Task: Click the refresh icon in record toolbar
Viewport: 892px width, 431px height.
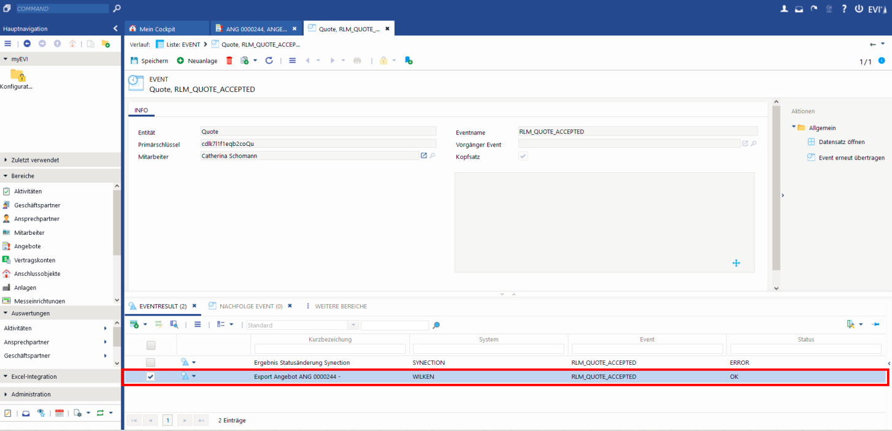Action: tap(269, 61)
